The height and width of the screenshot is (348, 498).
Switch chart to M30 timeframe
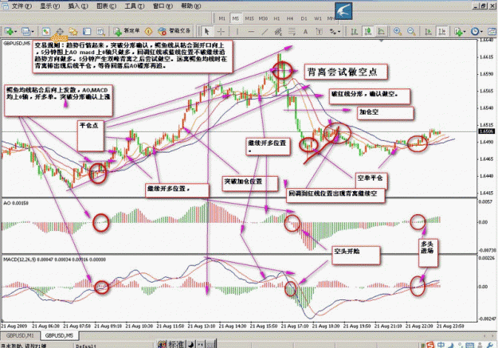[x=263, y=18]
